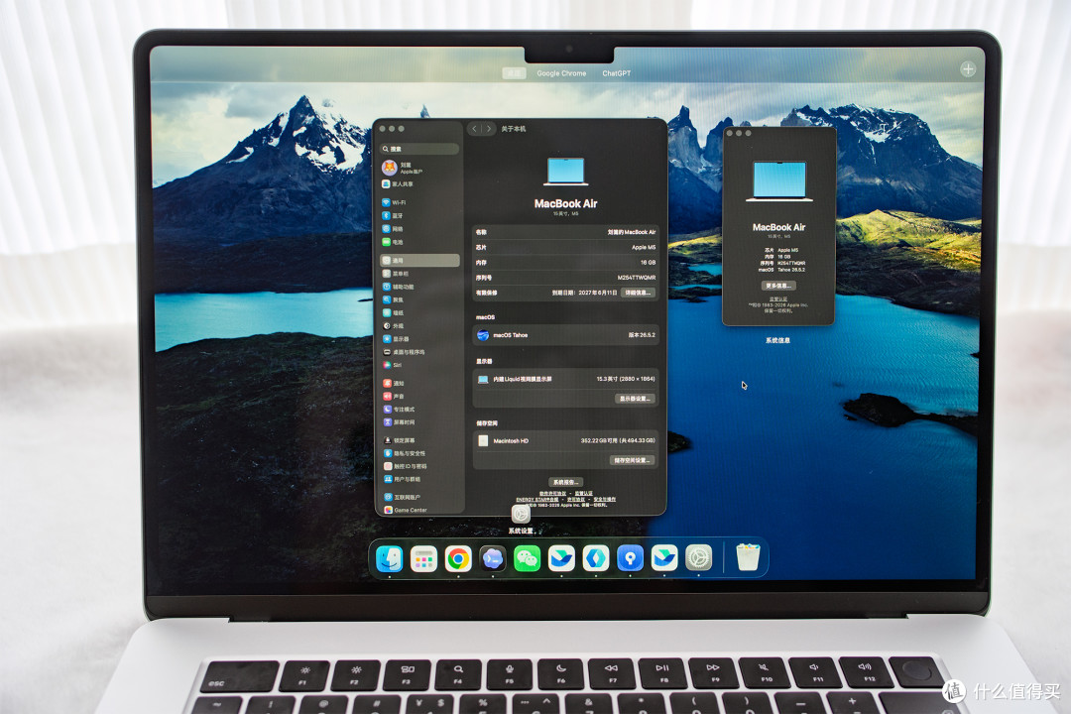
Task: Select the first highlighted desktop space
Action: (x=514, y=73)
